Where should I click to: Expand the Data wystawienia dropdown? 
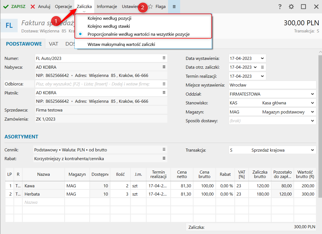[262, 58]
